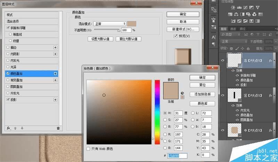The image size is (278, 162).
Task: Disable the 斜面和浮雕 checkbox
Action: tap(8, 28)
